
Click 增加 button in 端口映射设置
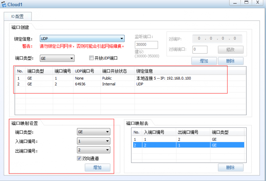(x=97, y=168)
